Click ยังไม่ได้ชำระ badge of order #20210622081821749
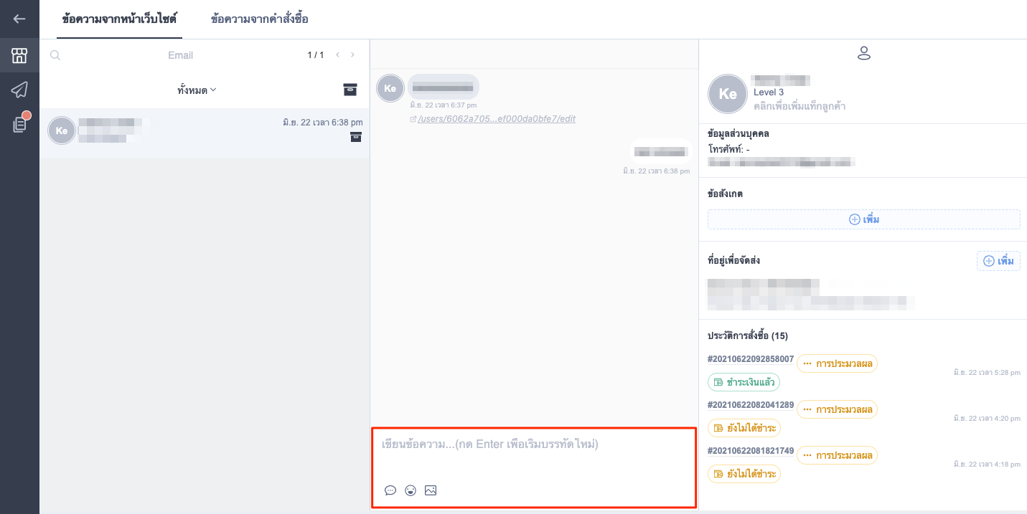 click(744, 474)
